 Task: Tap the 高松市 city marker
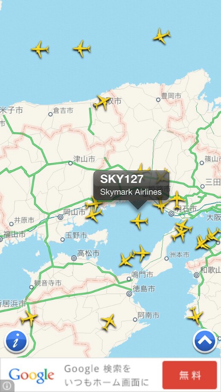pos(74,258)
